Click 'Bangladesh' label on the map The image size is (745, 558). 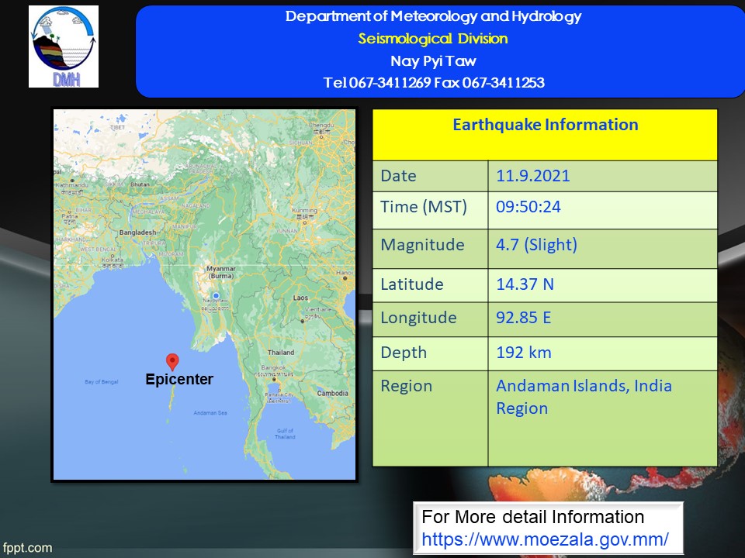point(138,232)
